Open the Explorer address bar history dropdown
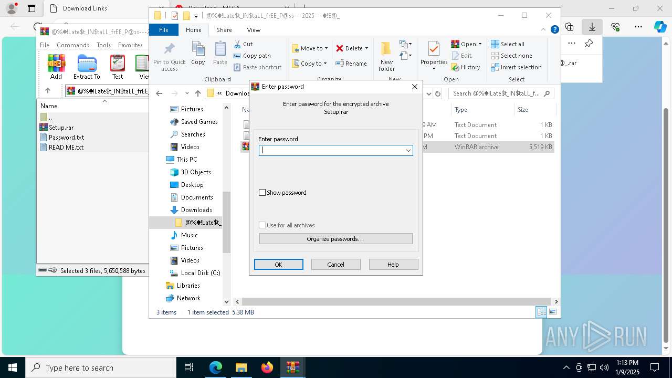This screenshot has height=378, width=672. tap(428, 93)
